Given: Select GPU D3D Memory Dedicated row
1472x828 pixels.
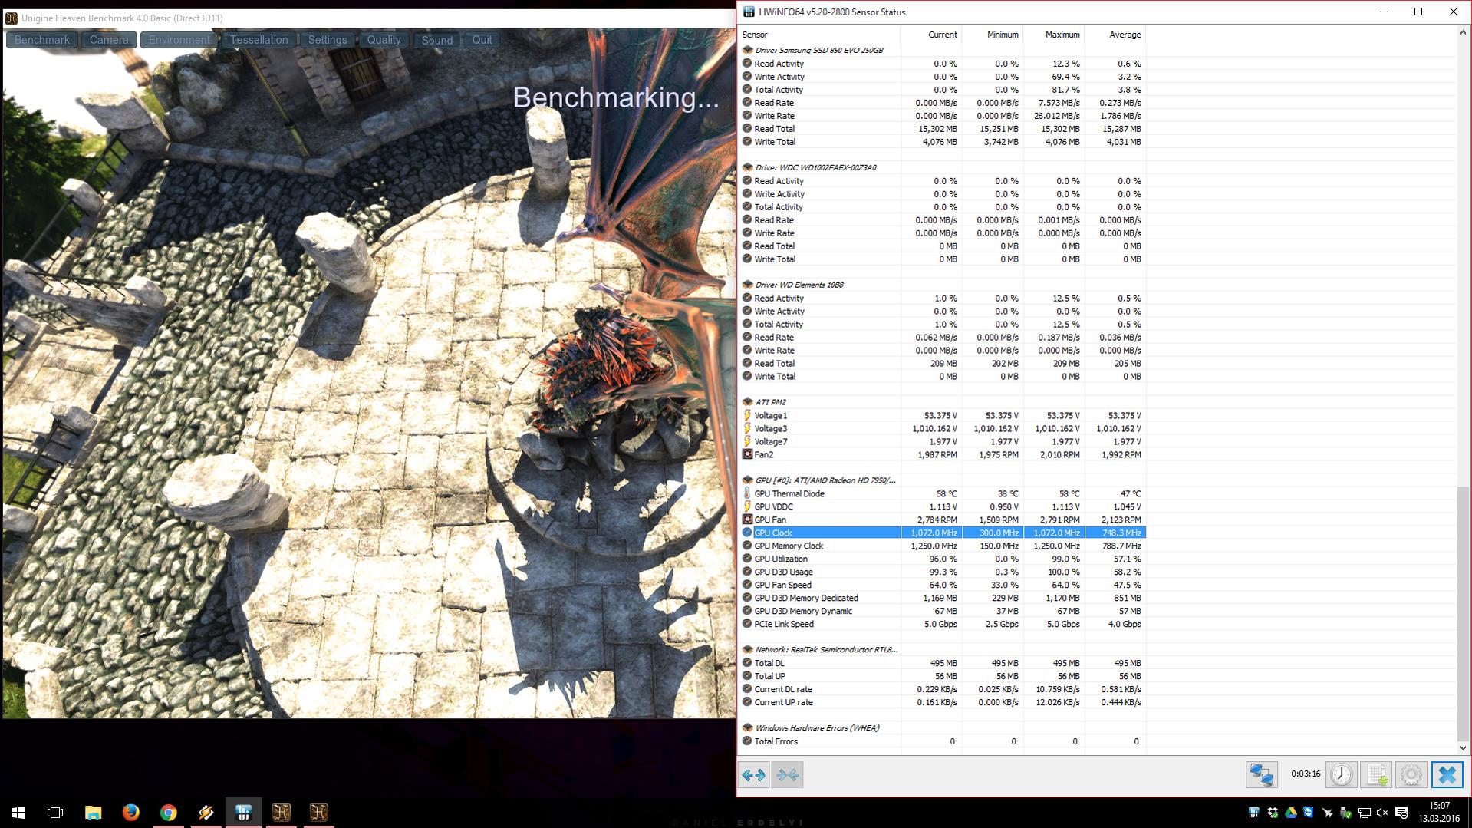Looking at the screenshot, I should point(943,598).
